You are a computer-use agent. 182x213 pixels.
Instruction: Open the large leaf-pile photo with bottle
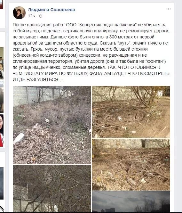(x=52, y=125)
